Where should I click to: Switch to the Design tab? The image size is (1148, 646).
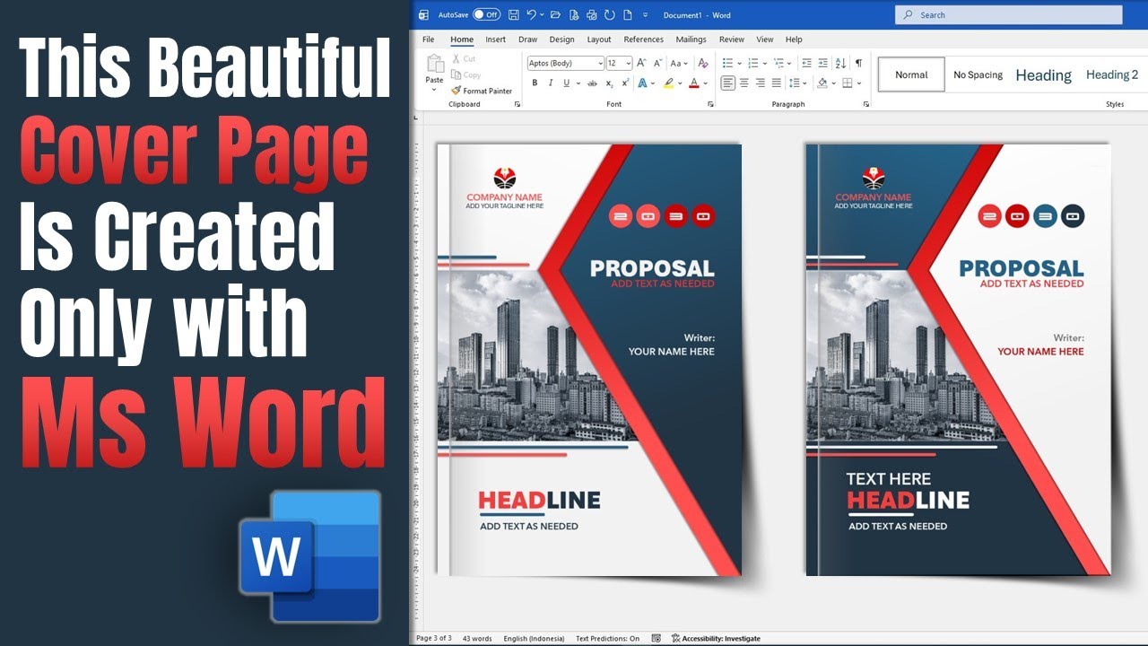562,39
